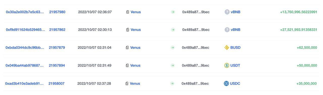Open transaction hash 0x30a2e002b7e5c63...
Image resolution: width=323 pixels, height=95 pixels.
(x=25, y=12)
